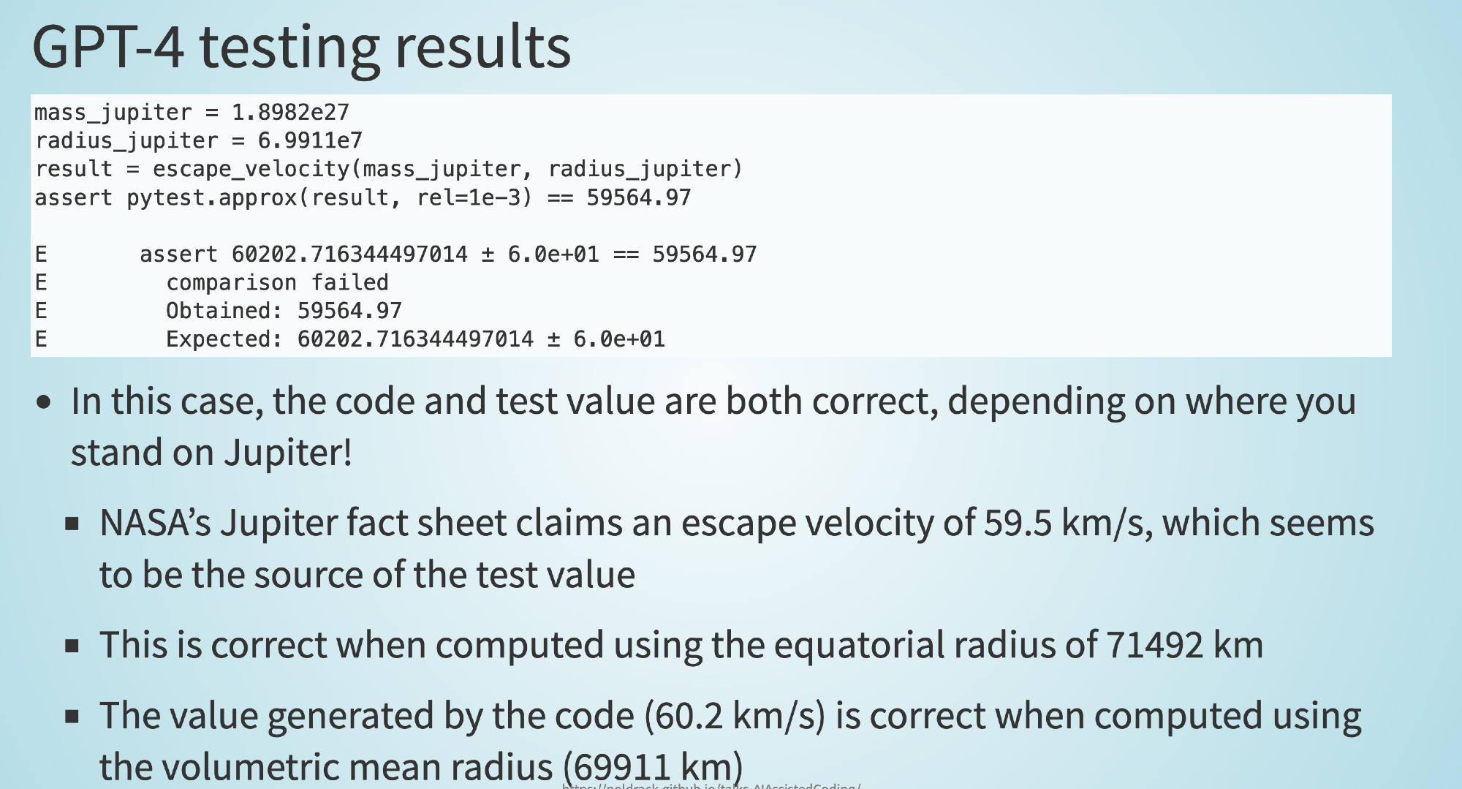Click the escape_velocity function call line
The height and width of the screenshot is (789, 1462).
click(x=388, y=169)
